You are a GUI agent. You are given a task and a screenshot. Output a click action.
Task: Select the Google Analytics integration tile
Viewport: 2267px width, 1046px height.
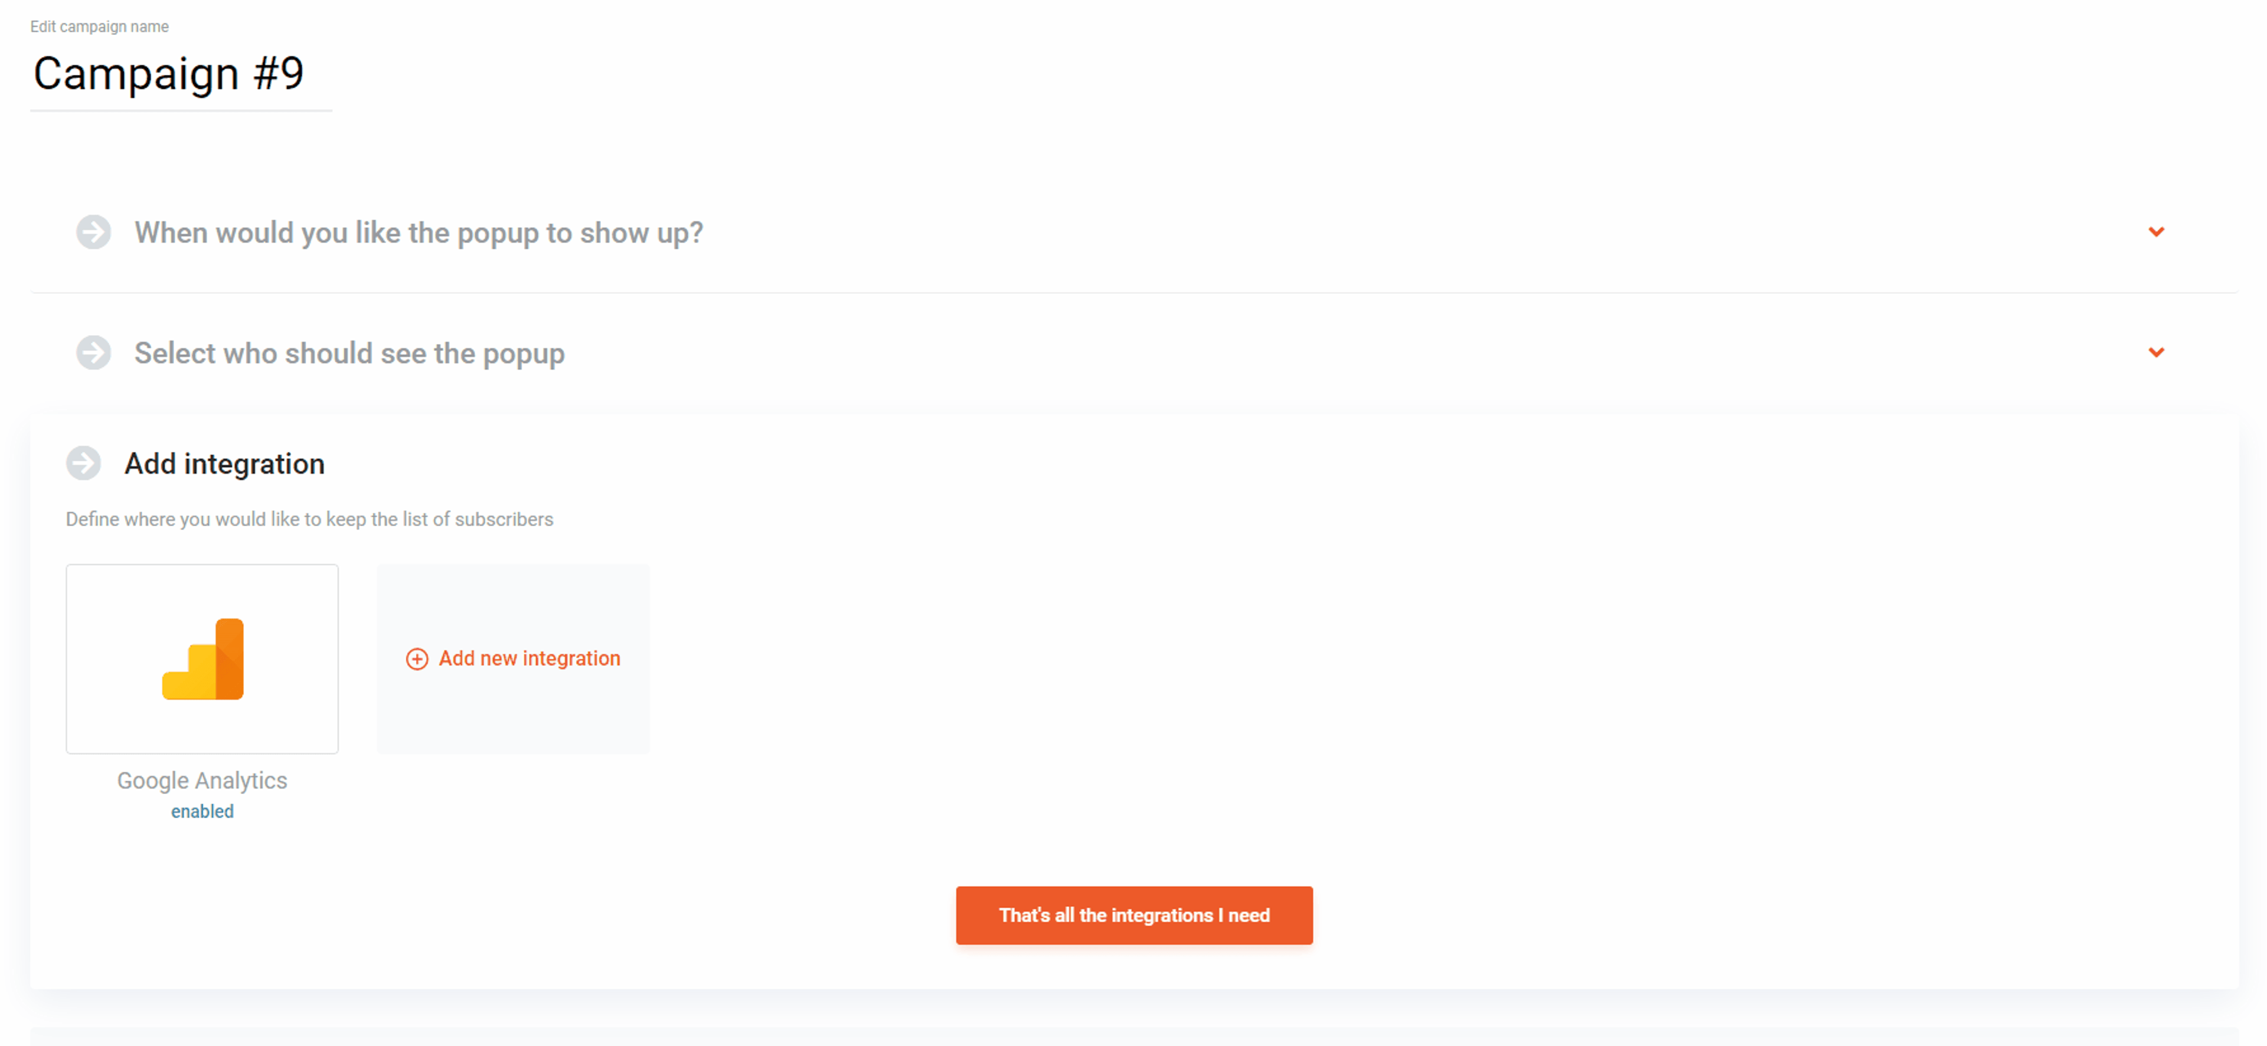202,659
